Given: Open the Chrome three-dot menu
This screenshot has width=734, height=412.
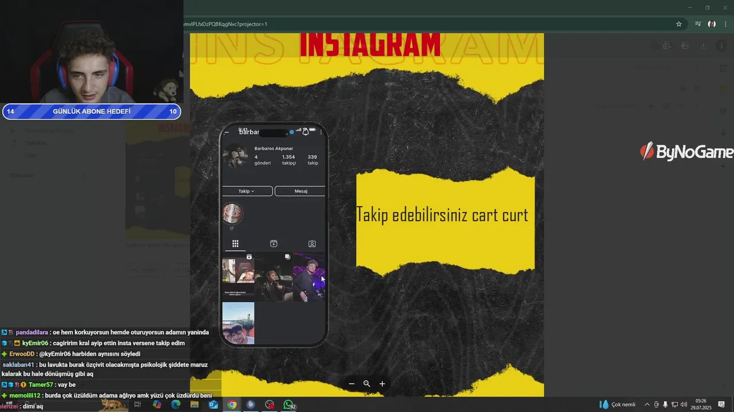Looking at the screenshot, I should 726,24.
